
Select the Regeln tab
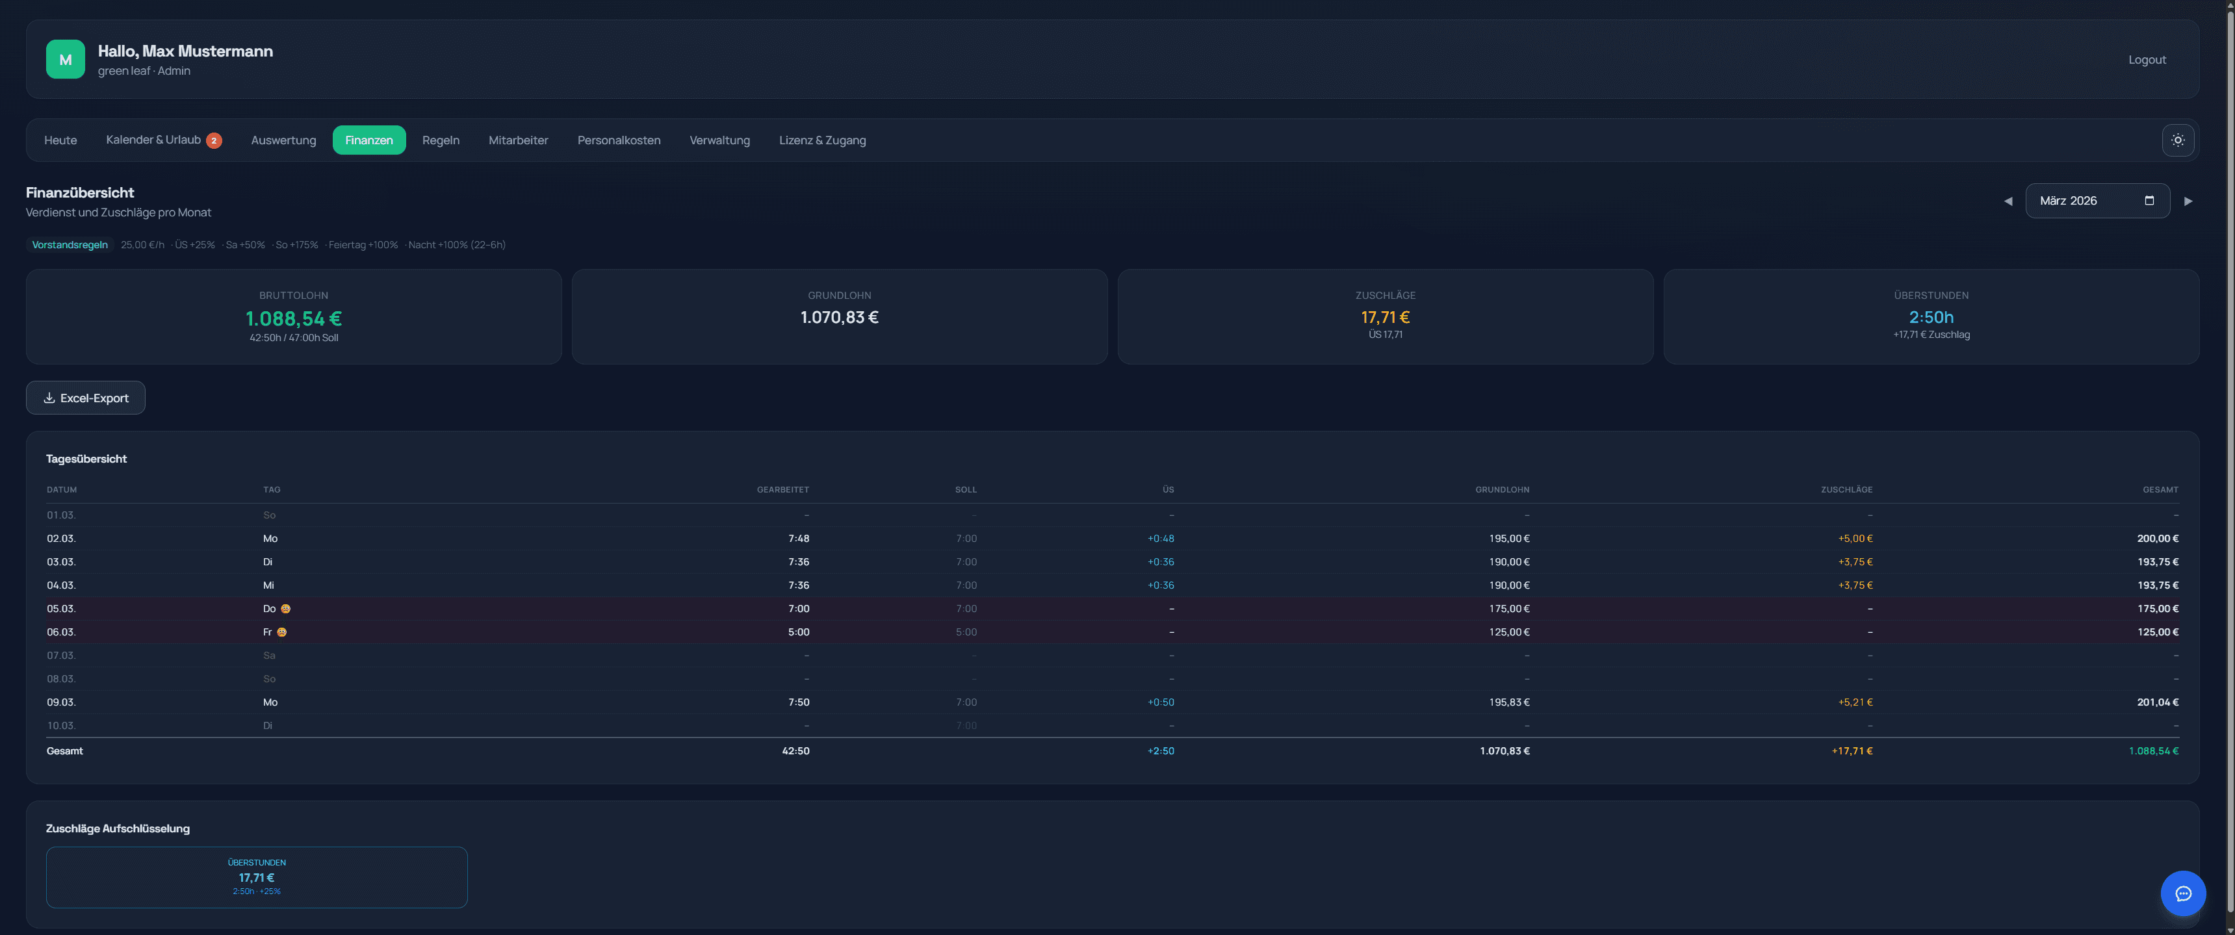click(440, 140)
